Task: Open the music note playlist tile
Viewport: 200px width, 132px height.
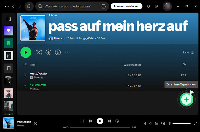Action: (x=9, y=68)
